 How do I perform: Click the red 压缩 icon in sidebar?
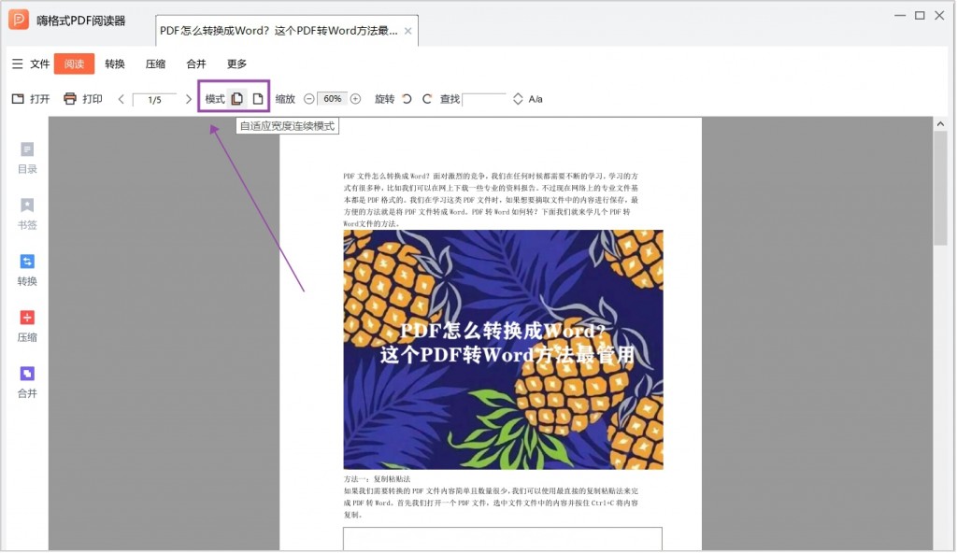pyautogui.click(x=27, y=318)
